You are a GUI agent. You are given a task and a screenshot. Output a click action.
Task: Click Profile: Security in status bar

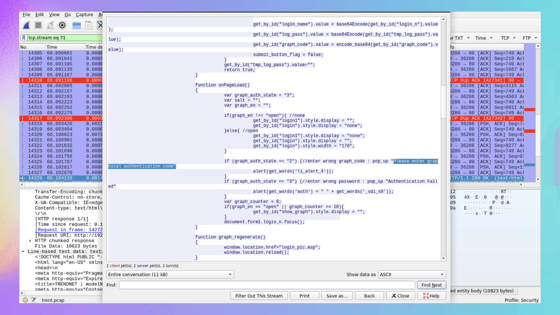[521, 300]
